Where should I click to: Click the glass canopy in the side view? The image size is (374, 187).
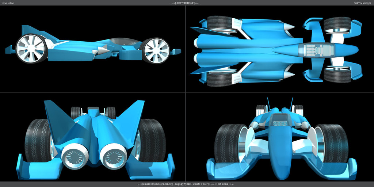124,41
